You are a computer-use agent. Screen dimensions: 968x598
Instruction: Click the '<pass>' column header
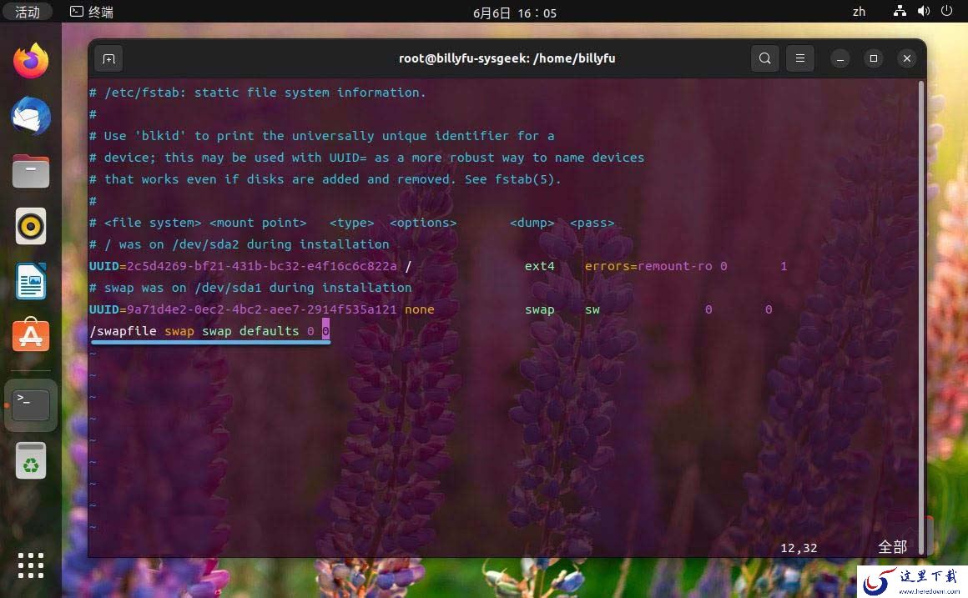click(592, 223)
